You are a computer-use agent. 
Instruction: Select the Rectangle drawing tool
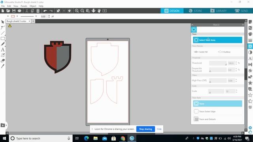pyautogui.click(x=3, y=39)
